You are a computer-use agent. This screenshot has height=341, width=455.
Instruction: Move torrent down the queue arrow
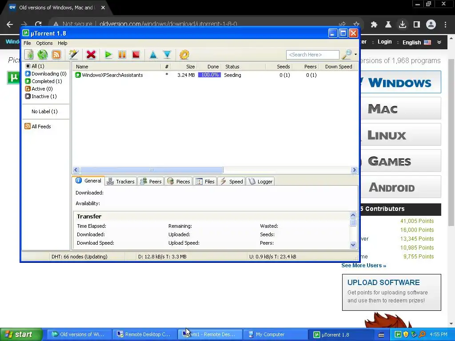click(x=167, y=55)
